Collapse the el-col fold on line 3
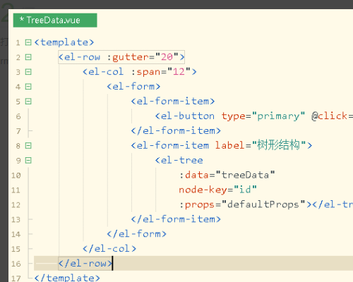The height and width of the screenshot is (282, 353). click(28, 72)
